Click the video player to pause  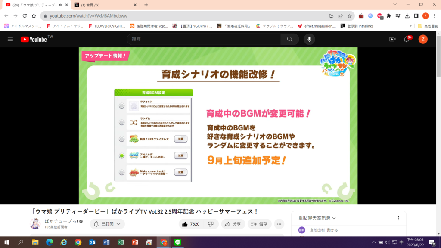[218, 126]
